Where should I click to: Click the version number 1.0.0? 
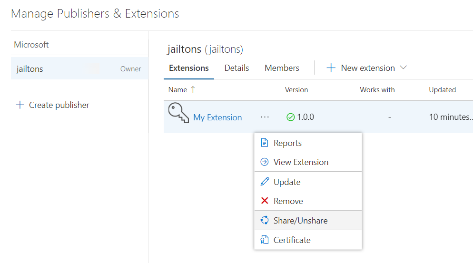click(x=305, y=117)
